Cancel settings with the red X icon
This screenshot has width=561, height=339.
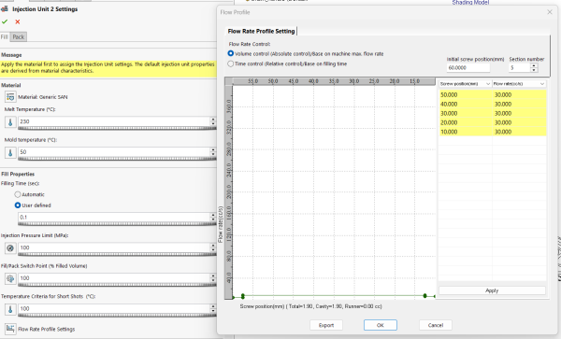(17, 21)
